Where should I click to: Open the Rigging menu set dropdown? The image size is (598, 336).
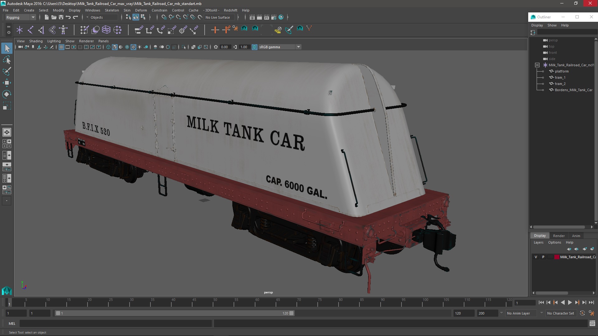coord(21,17)
